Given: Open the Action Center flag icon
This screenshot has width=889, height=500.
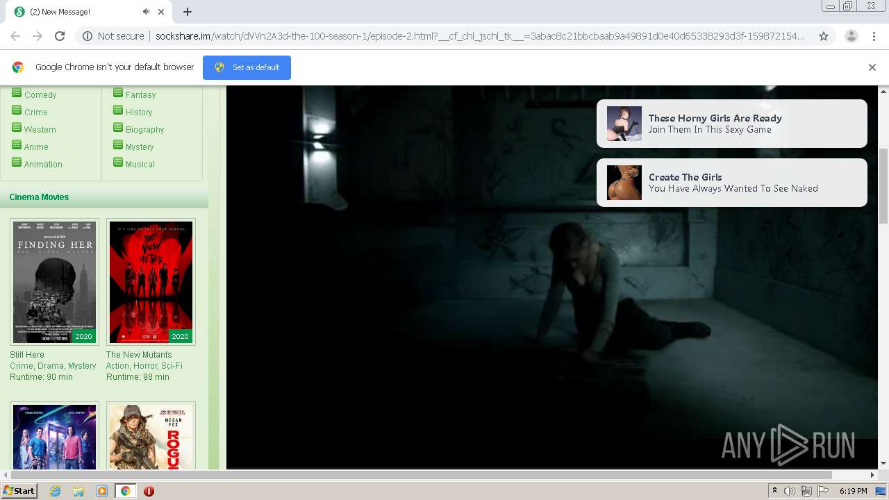Looking at the screenshot, I should pos(823,491).
